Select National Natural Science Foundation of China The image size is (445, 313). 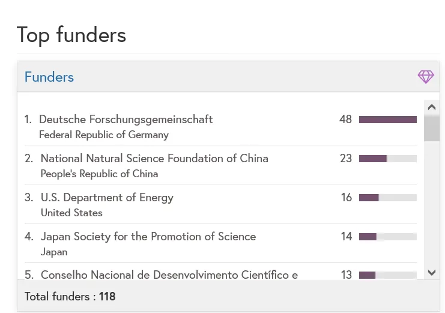point(154,159)
